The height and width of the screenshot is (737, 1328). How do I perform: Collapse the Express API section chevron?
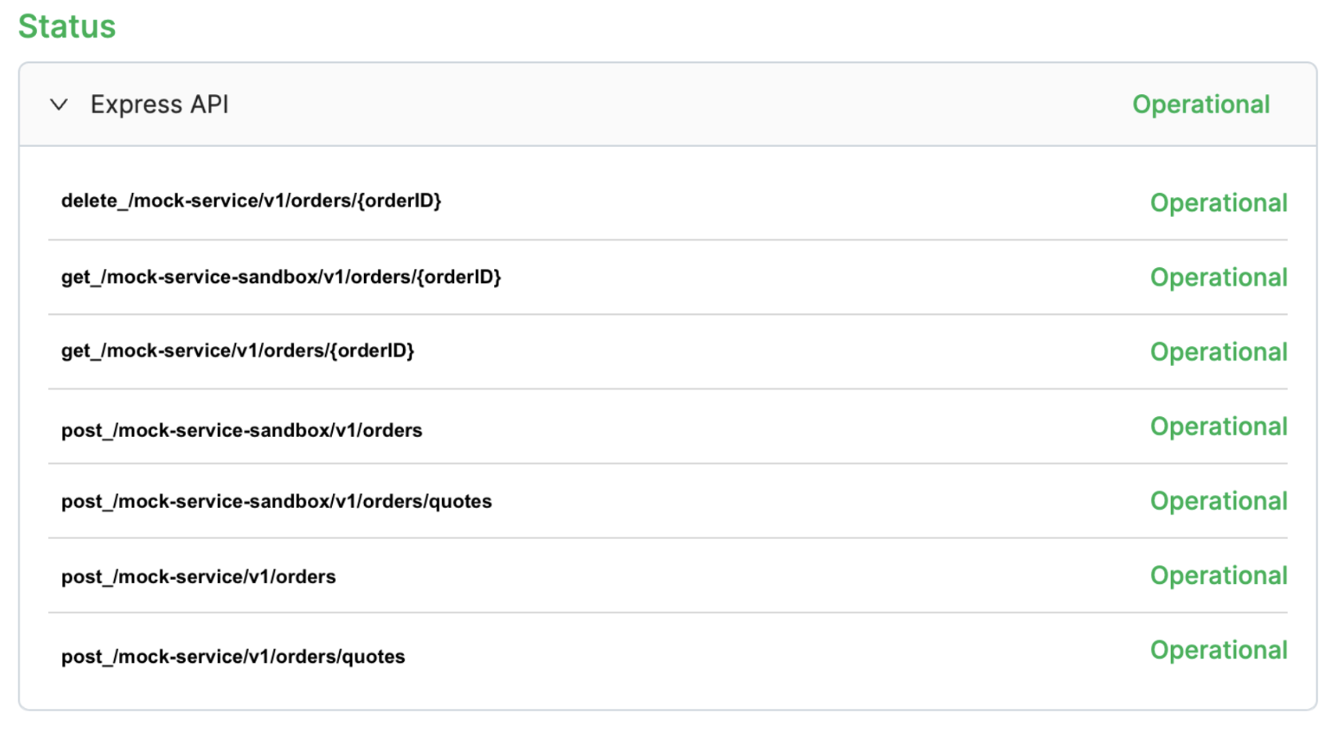point(59,104)
